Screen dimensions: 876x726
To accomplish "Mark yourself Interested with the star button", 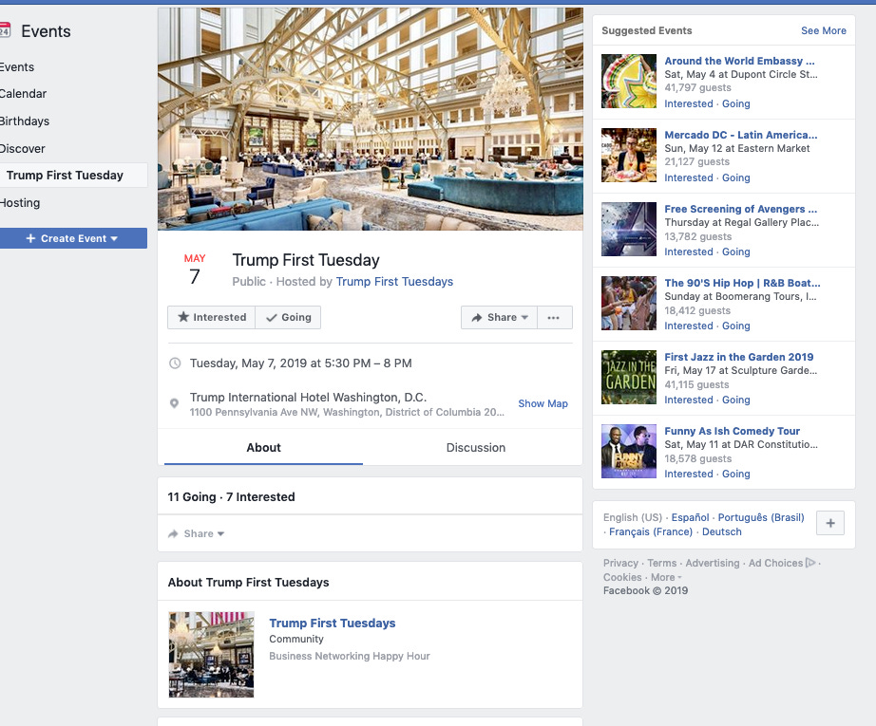I will click(x=212, y=318).
